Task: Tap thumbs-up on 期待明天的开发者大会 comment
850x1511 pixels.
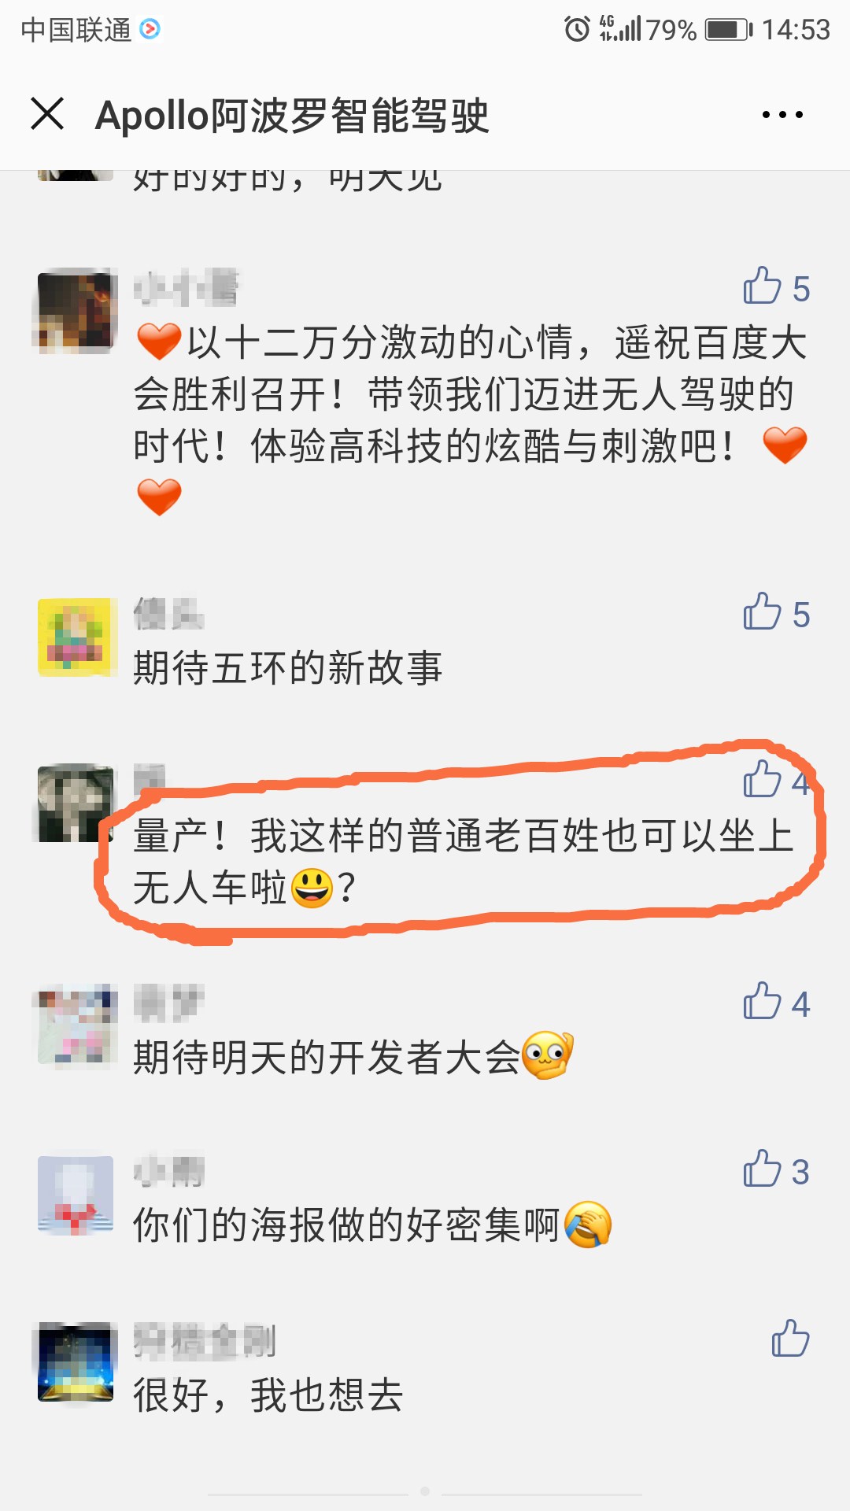Action: [776, 1002]
